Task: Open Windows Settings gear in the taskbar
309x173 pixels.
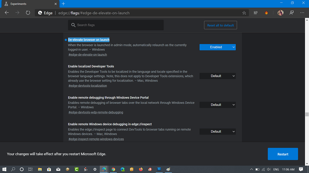Action: (95, 169)
